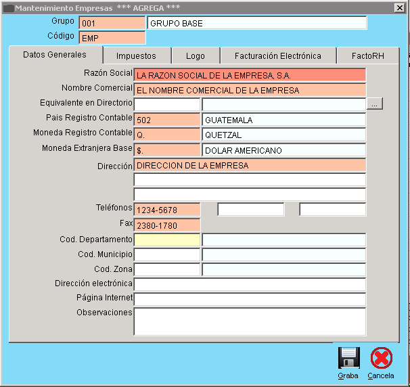Select the Facturación Electrónica tab
This screenshot has height=387, width=410.
click(x=277, y=56)
